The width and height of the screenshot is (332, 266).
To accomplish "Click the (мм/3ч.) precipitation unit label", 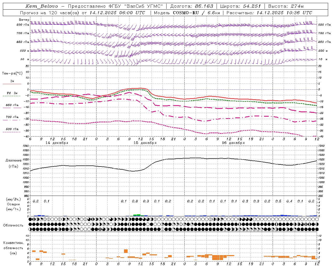I will tap(13, 199).
